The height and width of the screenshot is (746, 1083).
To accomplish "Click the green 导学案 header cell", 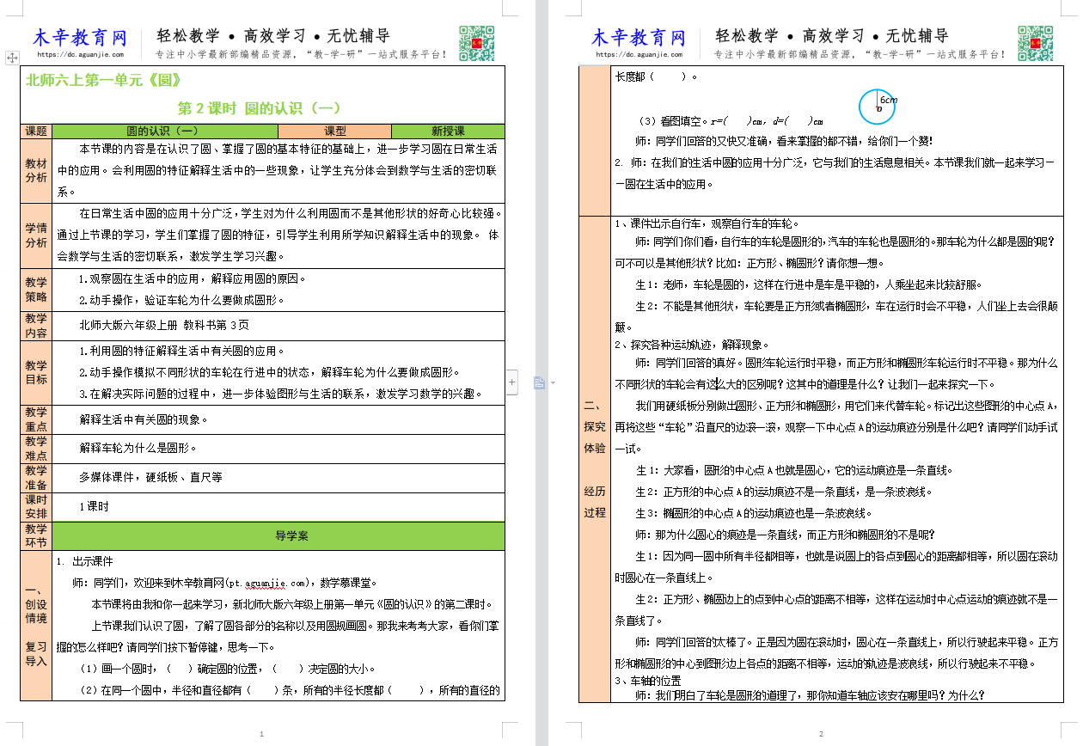I will pyautogui.click(x=278, y=535).
